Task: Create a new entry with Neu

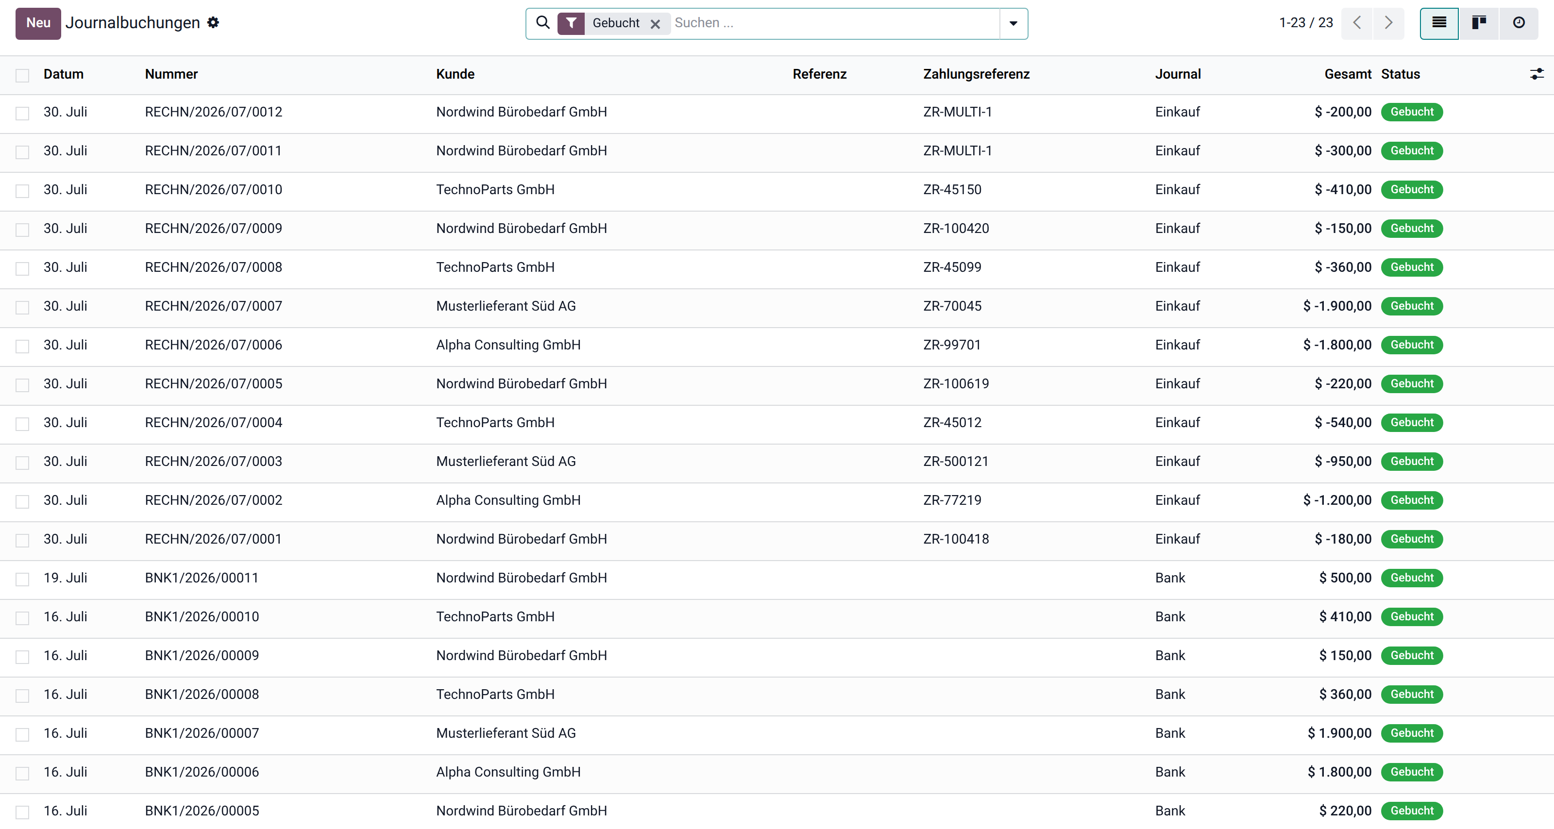Action: click(x=38, y=23)
